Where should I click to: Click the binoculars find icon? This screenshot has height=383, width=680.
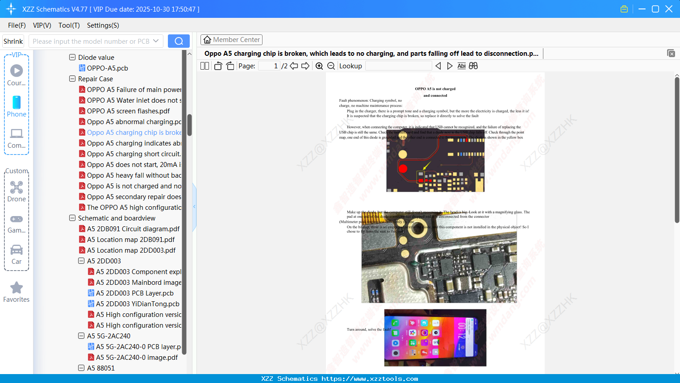(x=473, y=66)
